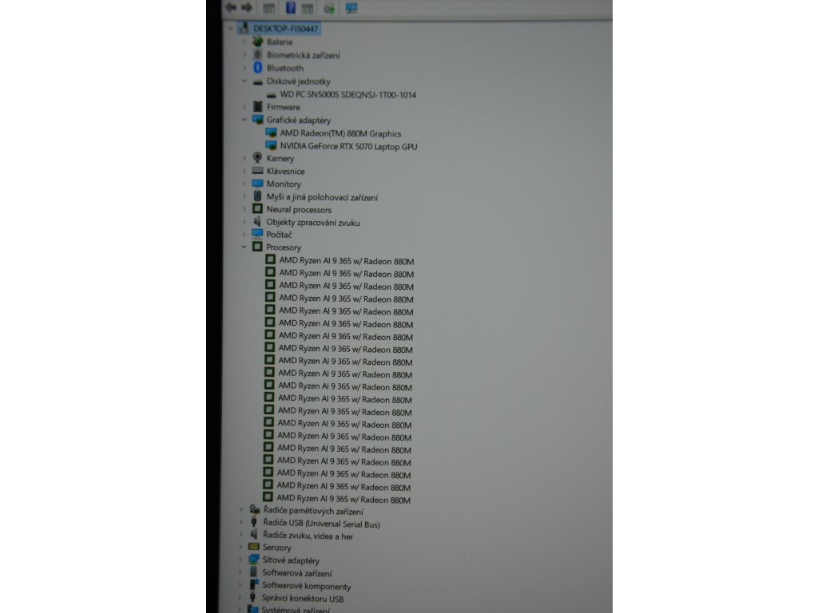818x613 pixels.
Task: Collapse the DESKTOP-FI50447 root node
Action: [231, 28]
